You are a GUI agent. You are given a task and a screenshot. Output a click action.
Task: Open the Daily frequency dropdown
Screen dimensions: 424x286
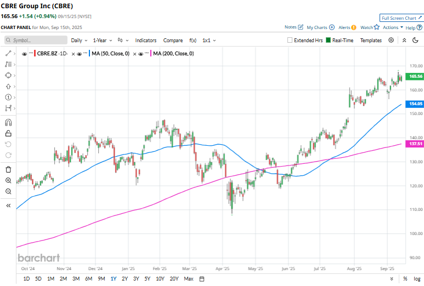coord(79,40)
